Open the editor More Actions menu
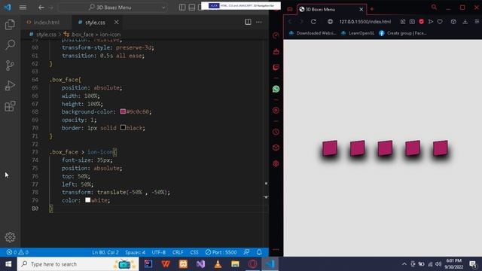The width and height of the screenshot is (482, 271). (259, 22)
